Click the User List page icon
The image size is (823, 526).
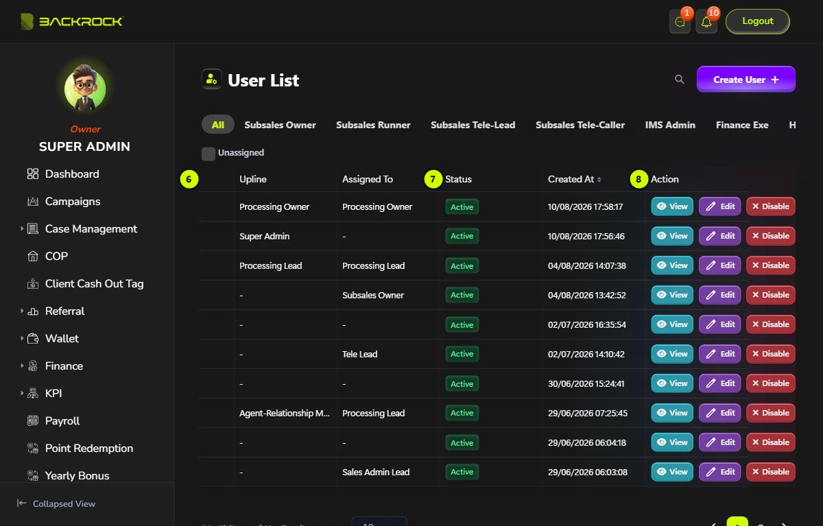click(x=212, y=80)
